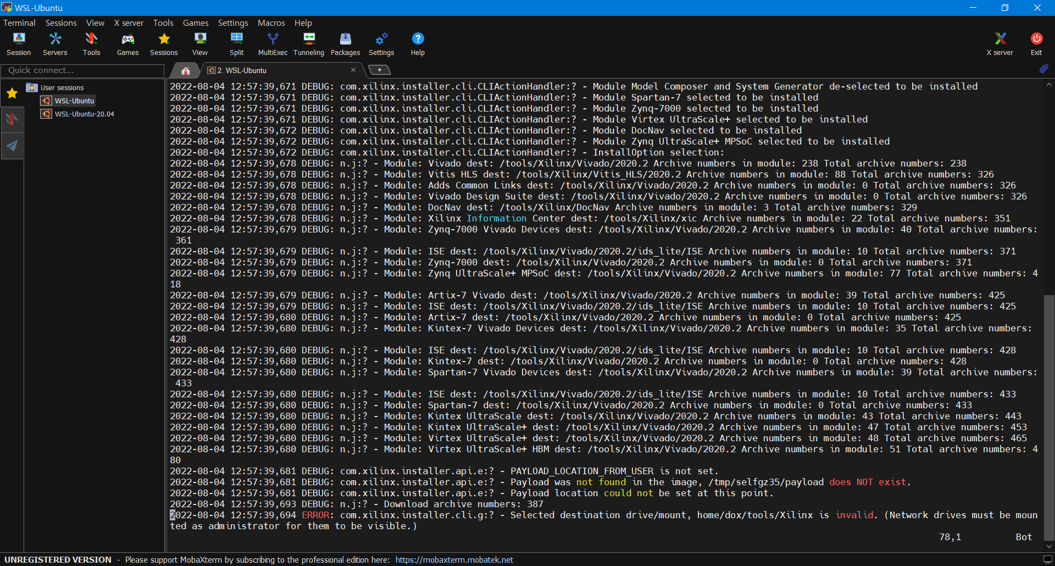Switch to the home tab

pos(186,70)
